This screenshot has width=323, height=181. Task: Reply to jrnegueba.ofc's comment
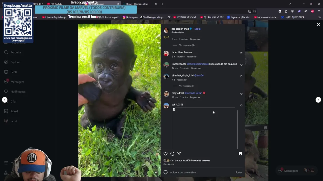pyautogui.click(x=196, y=68)
